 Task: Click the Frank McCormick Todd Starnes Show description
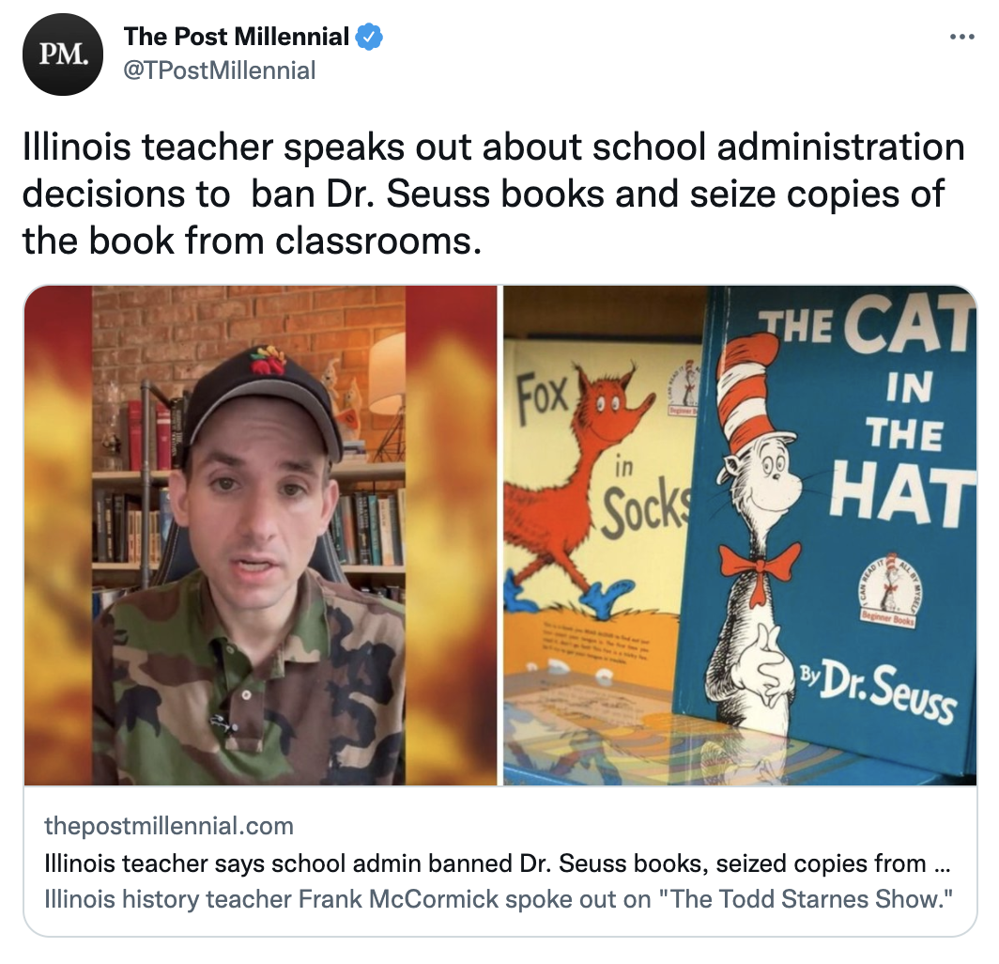499,899
